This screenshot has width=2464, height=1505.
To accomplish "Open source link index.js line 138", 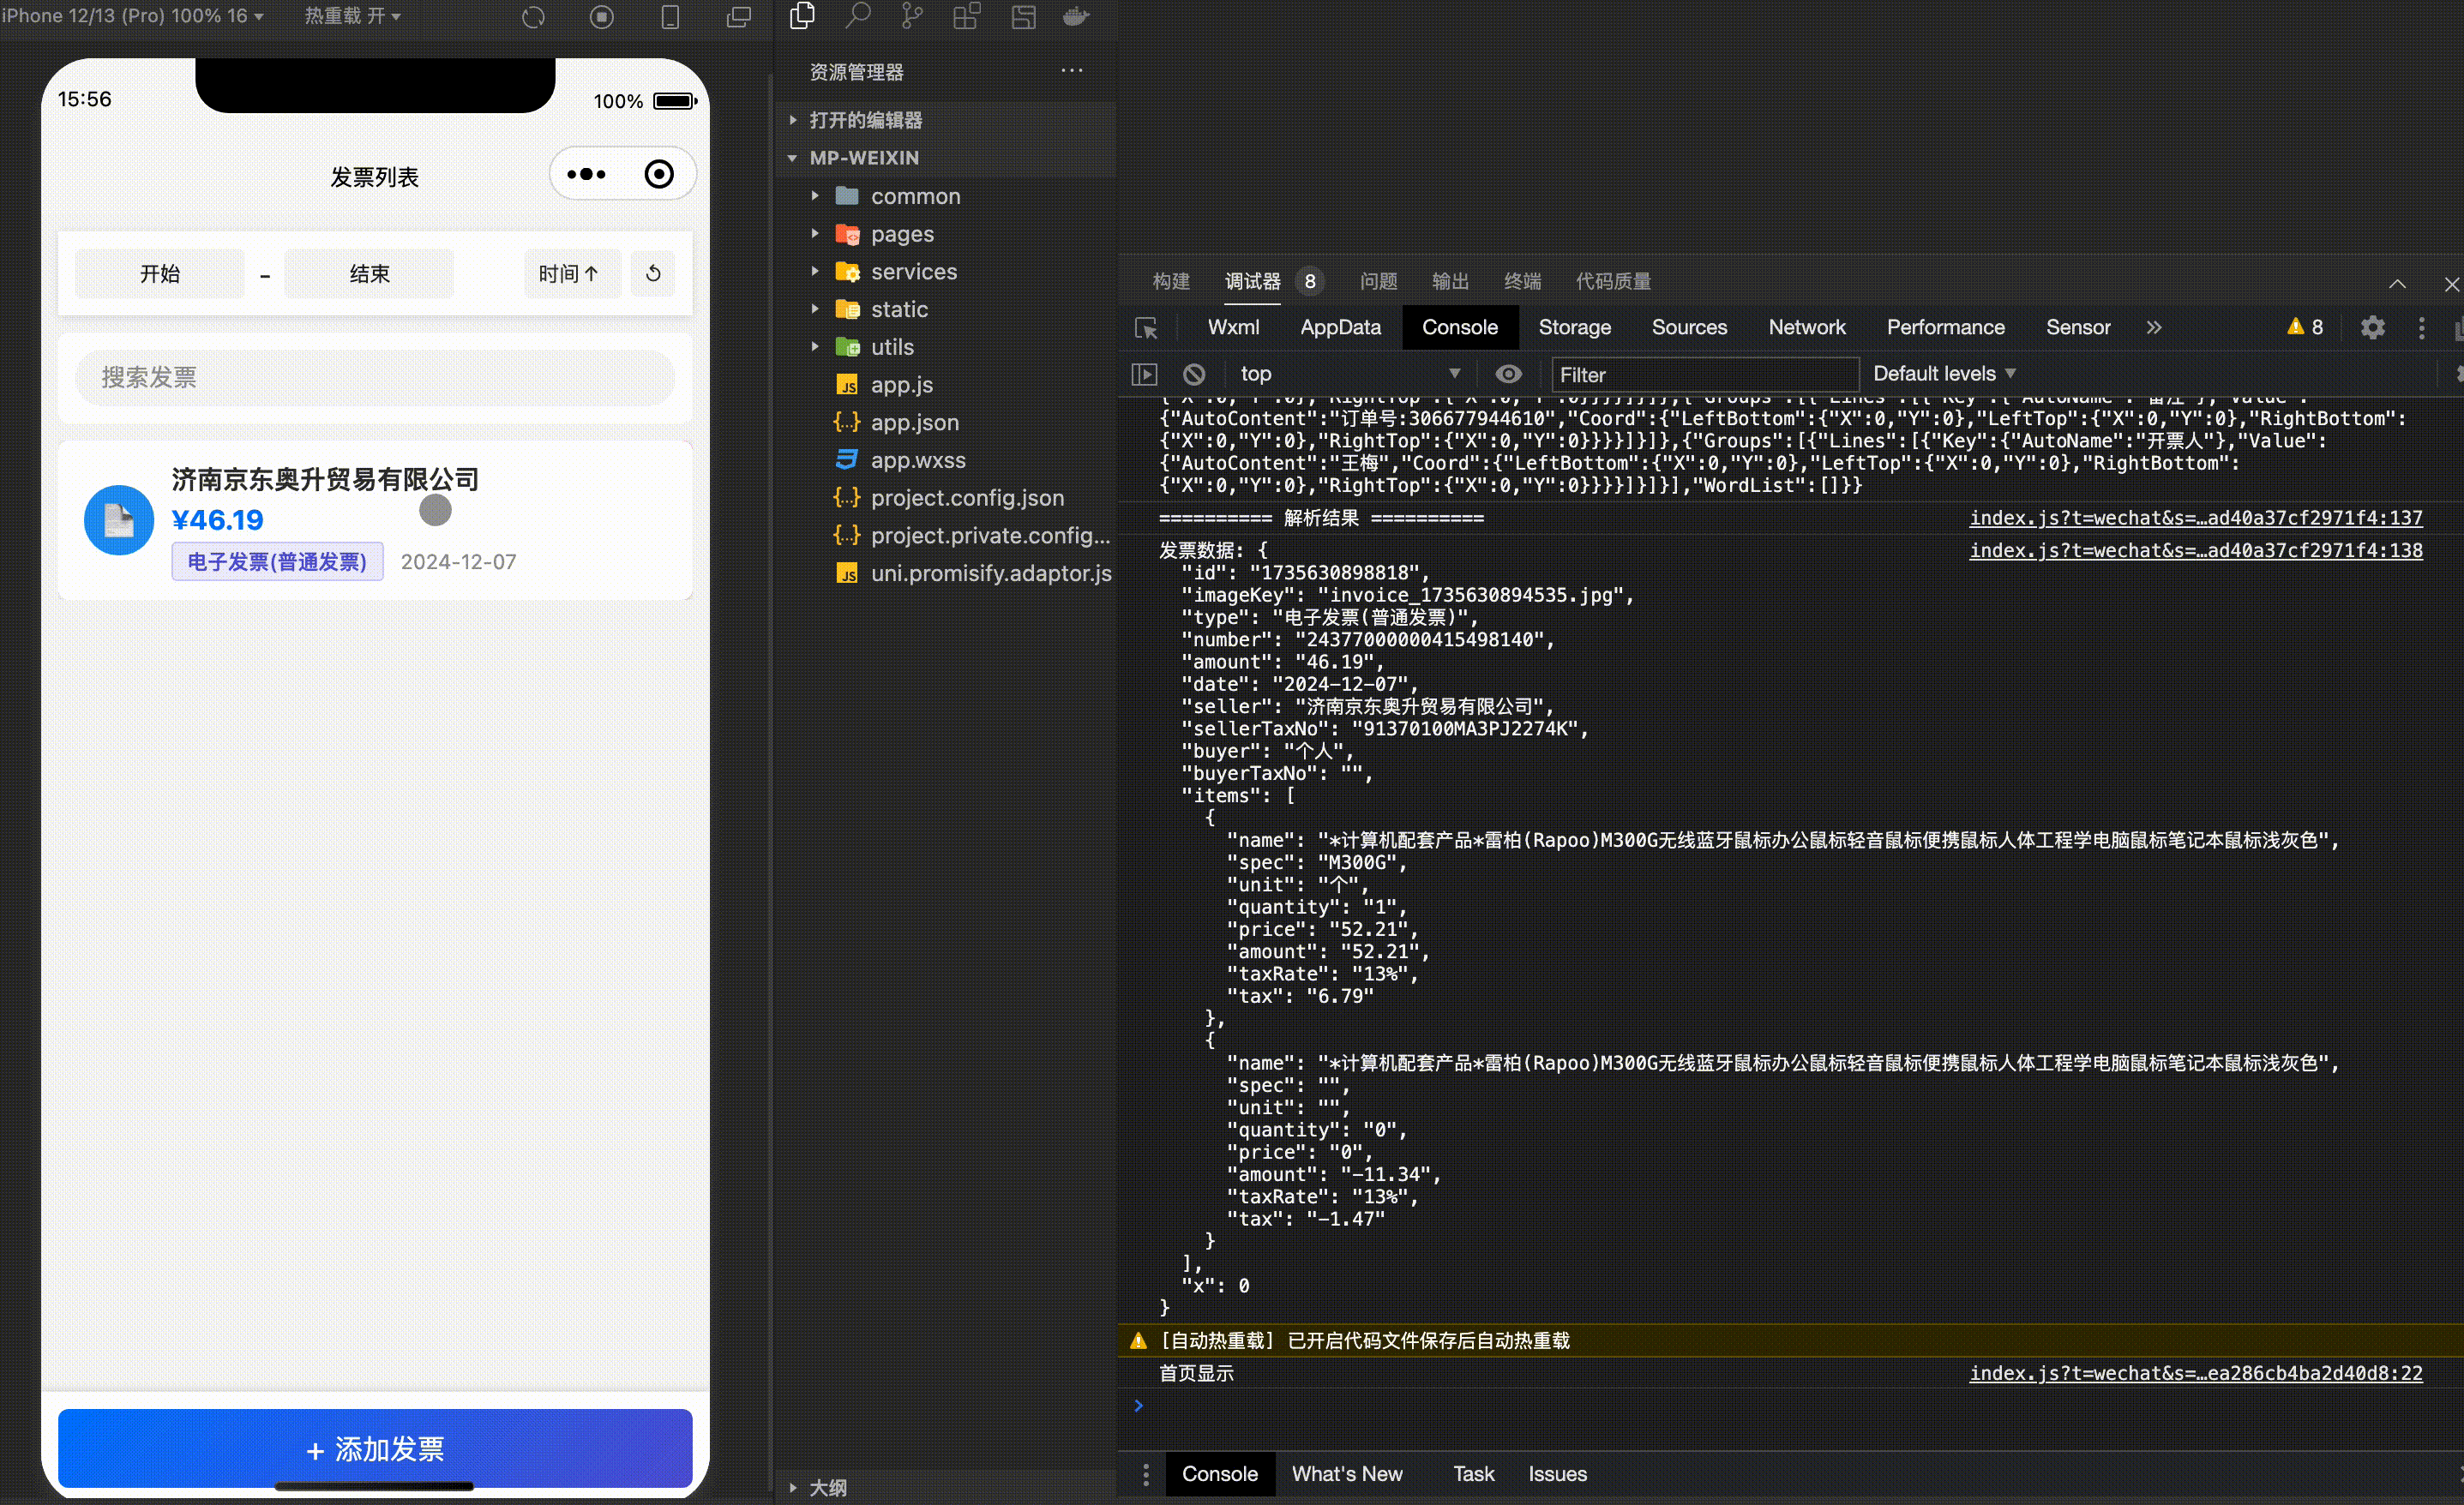I will point(2196,550).
